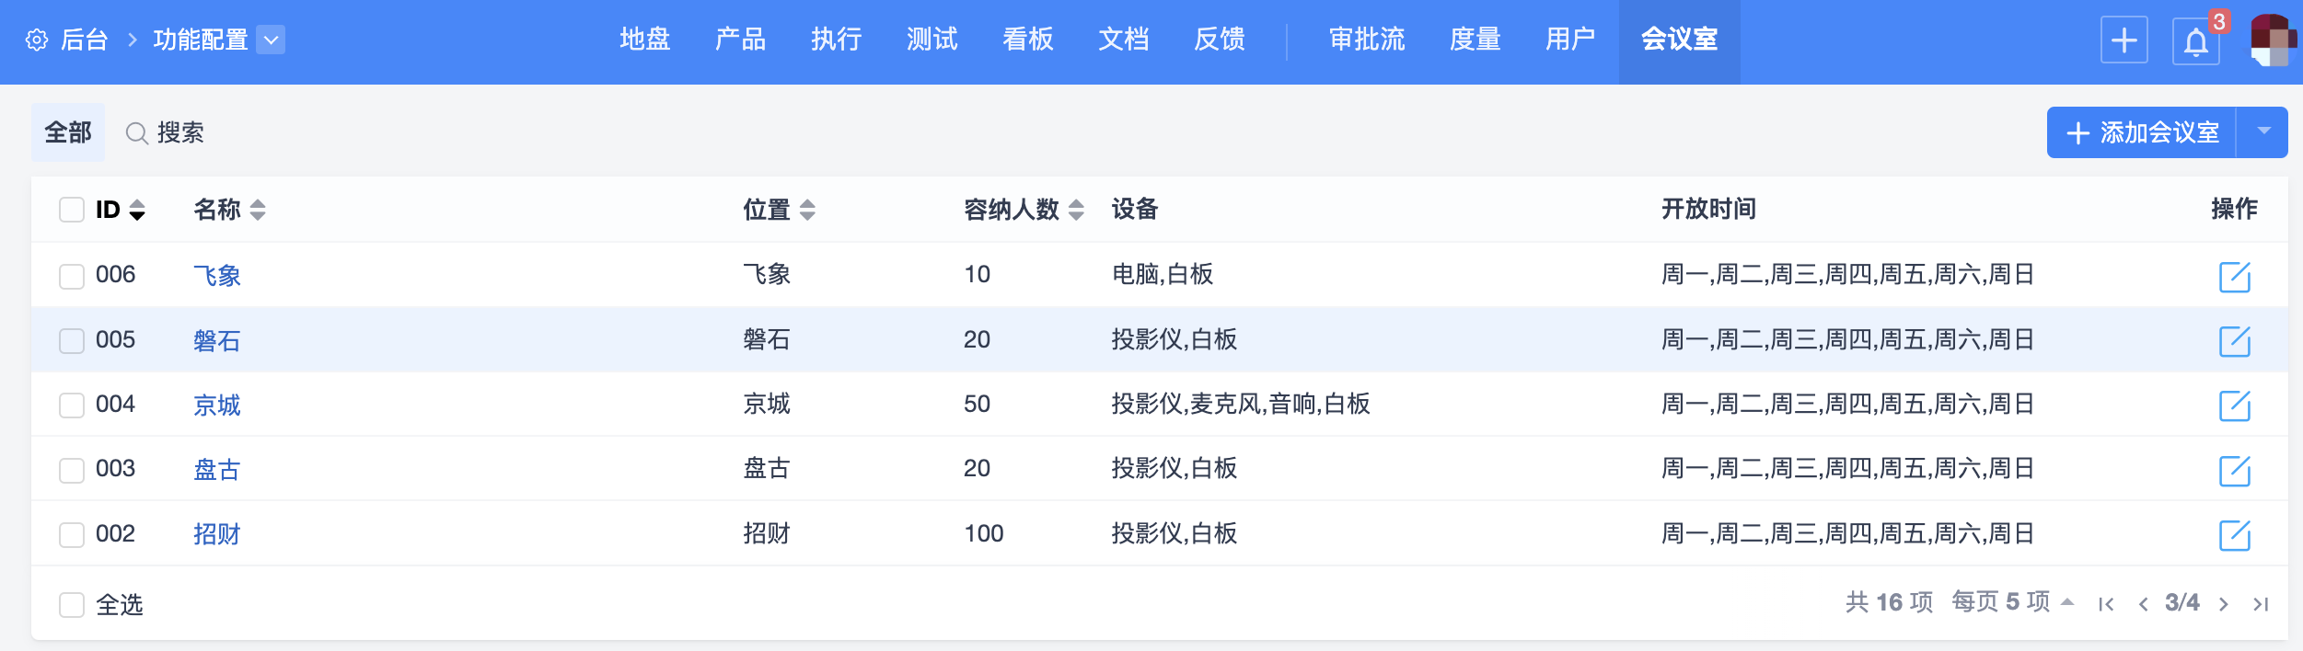
Task: Check the 全选 select-all checkbox
Action: coord(72,605)
